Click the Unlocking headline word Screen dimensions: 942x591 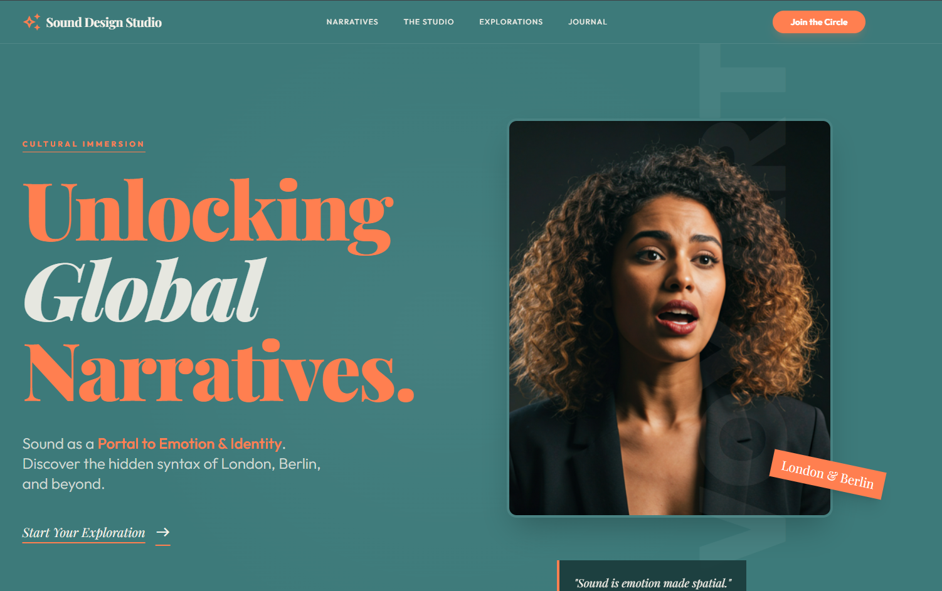click(x=209, y=214)
